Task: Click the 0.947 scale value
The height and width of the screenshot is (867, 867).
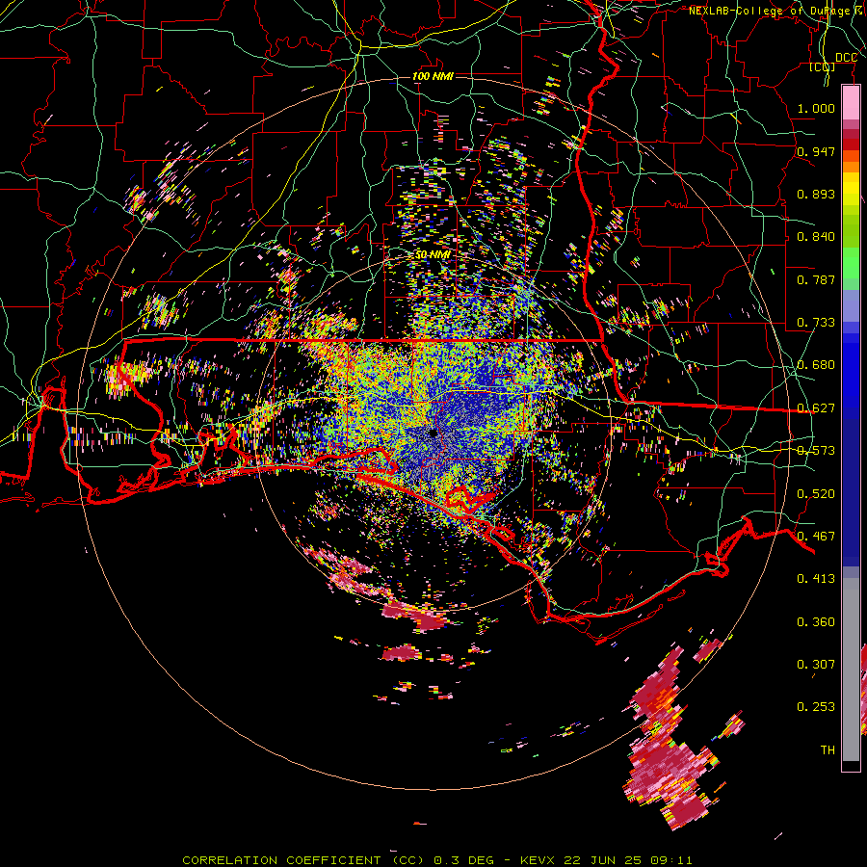Action: click(x=816, y=151)
